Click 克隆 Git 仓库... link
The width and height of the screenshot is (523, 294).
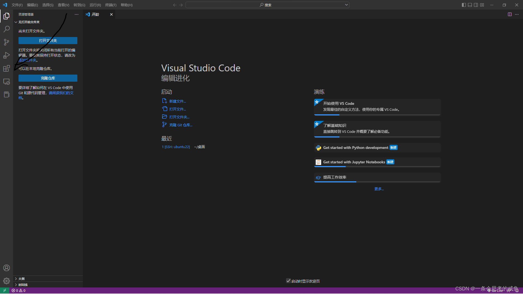point(181,125)
